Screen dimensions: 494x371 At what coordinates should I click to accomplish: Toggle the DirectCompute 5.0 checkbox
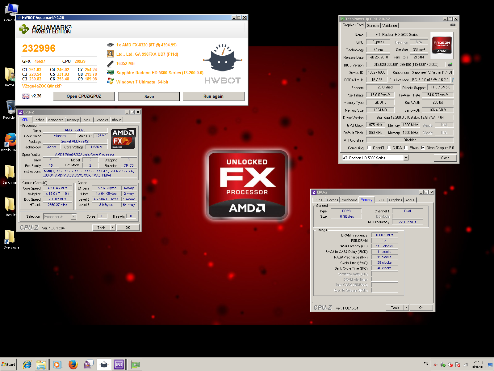tap(423, 148)
